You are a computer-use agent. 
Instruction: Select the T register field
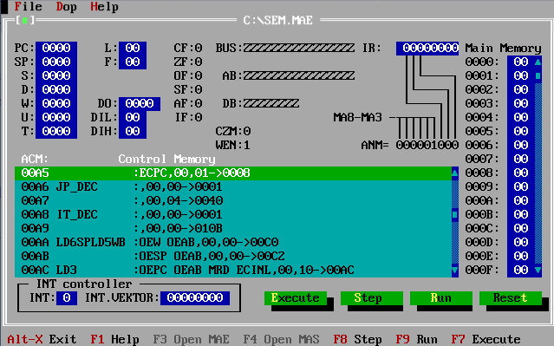tap(56, 131)
